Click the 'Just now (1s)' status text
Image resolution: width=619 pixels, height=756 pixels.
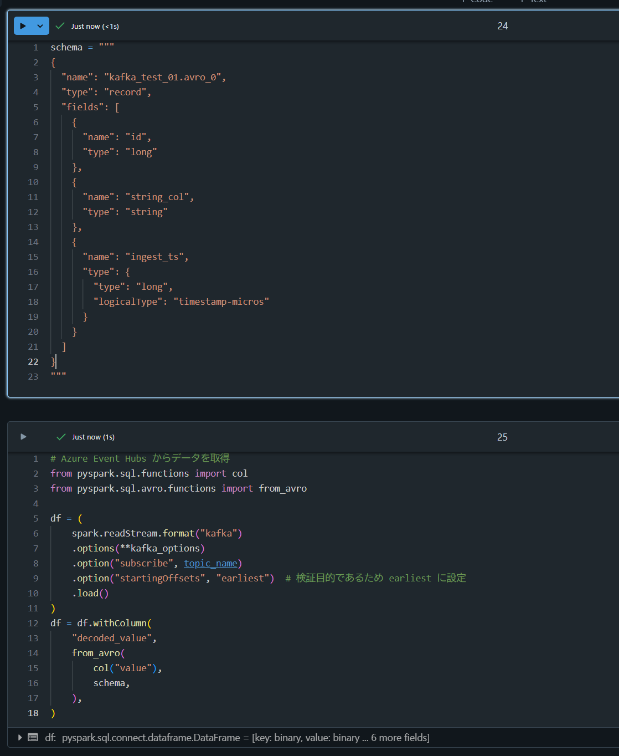pos(94,437)
